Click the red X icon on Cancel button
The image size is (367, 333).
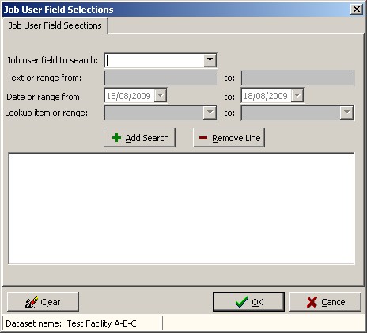pos(312,302)
